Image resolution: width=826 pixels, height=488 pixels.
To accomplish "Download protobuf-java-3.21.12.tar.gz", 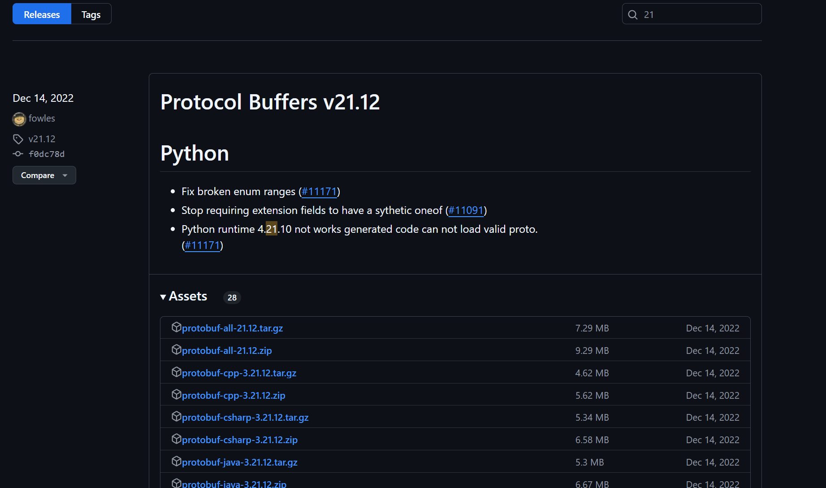I will click(240, 462).
